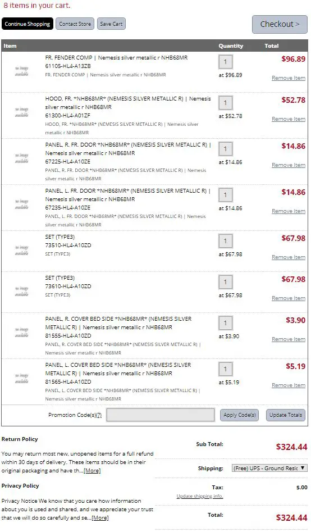
Task: Remove the PANEL, L. FR. DOOR item
Action: (289, 211)
